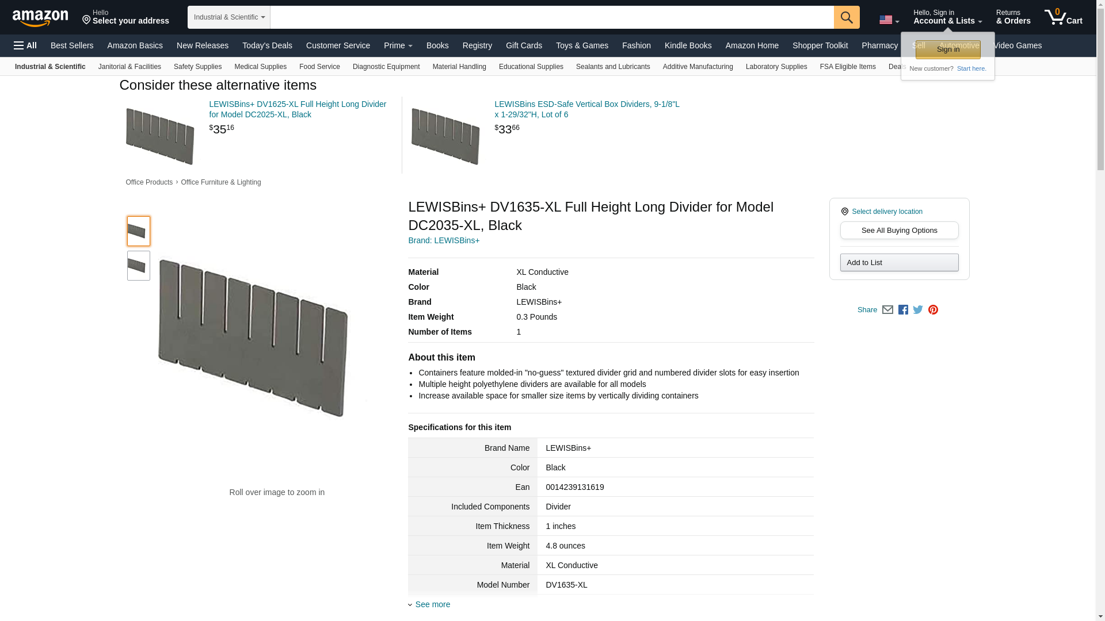Open Today's Deals tab
This screenshot has height=621, width=1105.
click(x=267, y=45)
